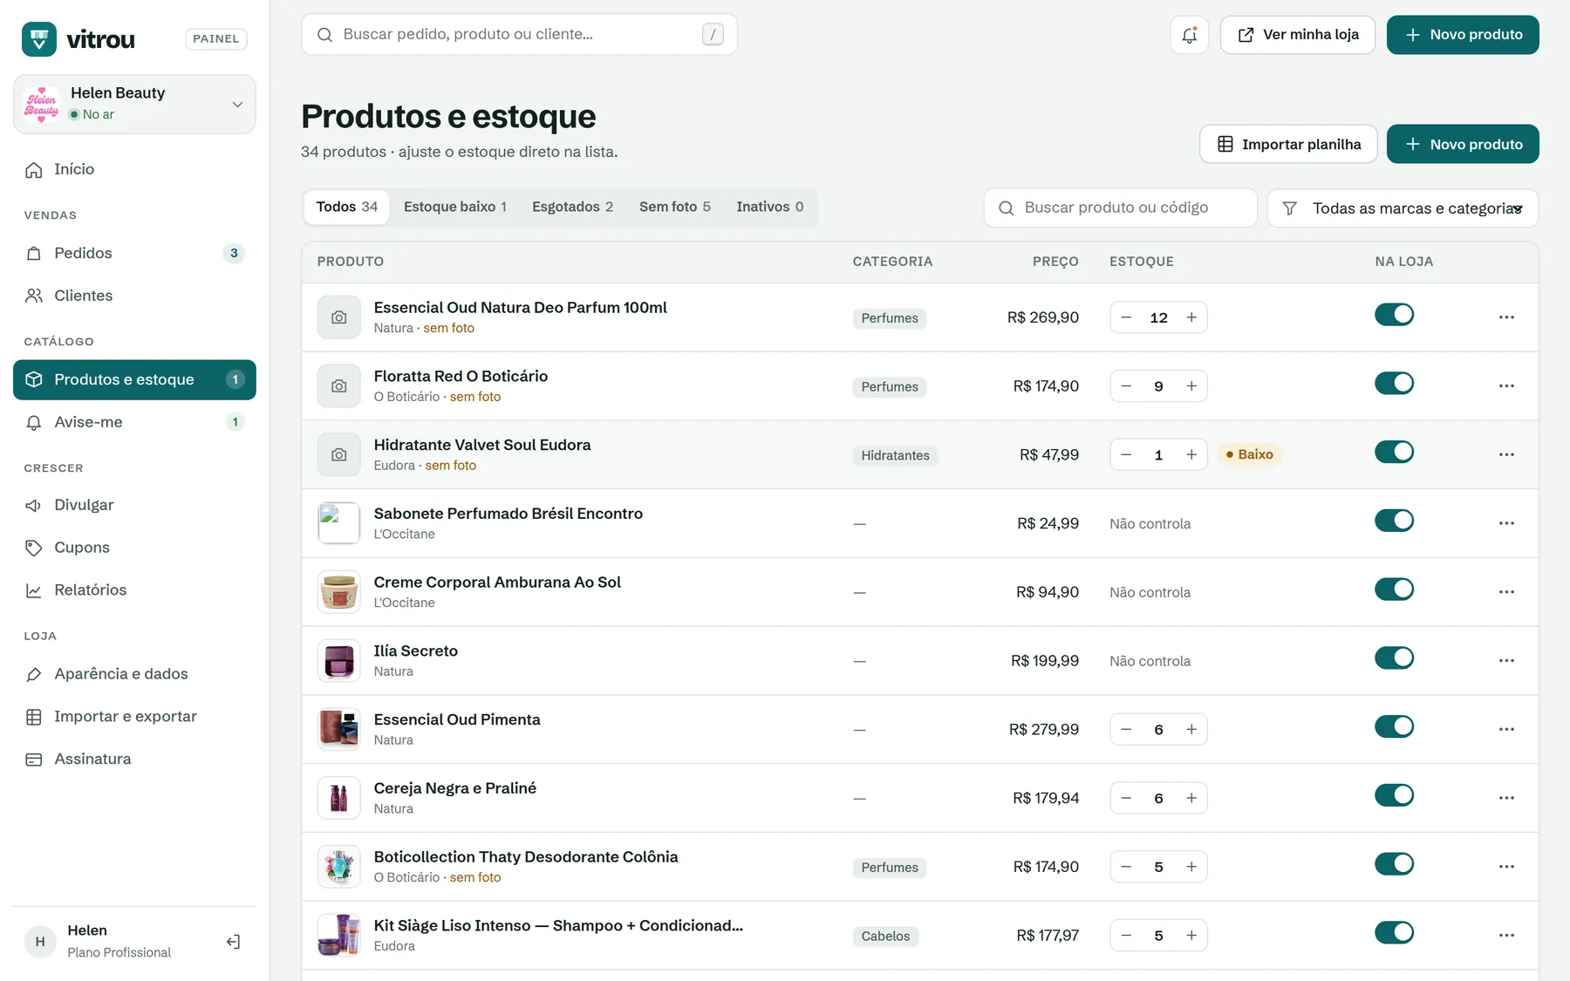Open Clientes in sidebar
The image size is (1570, 981).
tap(134, 296)
